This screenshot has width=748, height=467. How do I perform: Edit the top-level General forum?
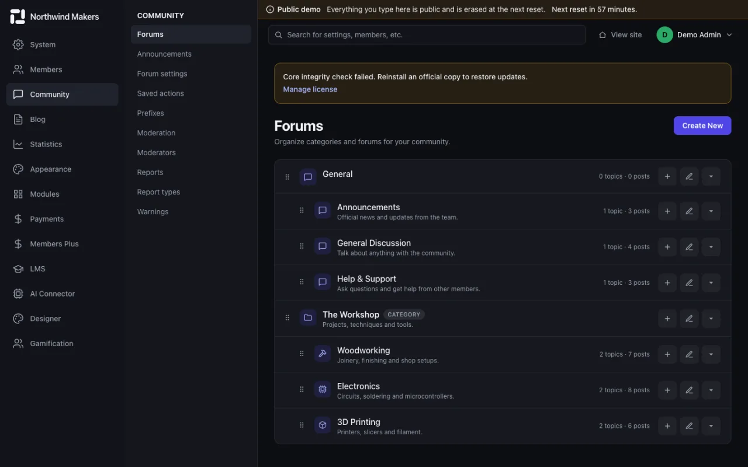click(x=690, y=176)
